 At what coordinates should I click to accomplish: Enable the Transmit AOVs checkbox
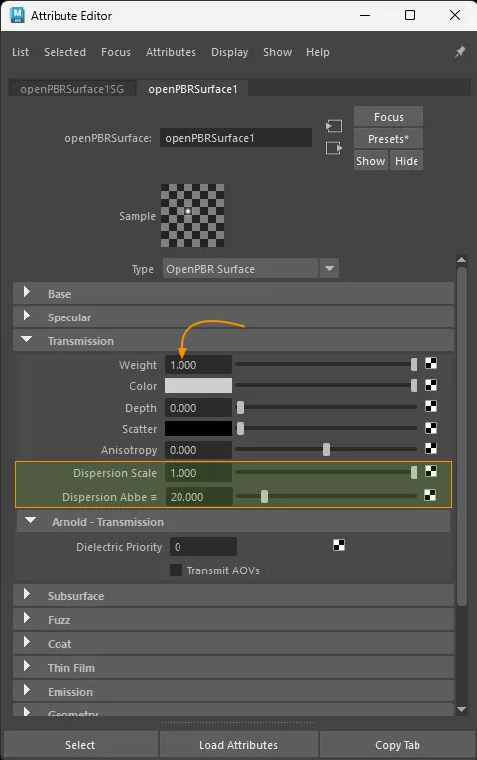176,570
